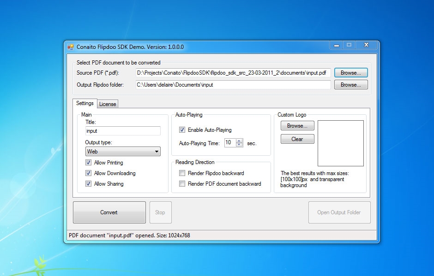
Task: Click the Title text field
Action: coord(123,131)
